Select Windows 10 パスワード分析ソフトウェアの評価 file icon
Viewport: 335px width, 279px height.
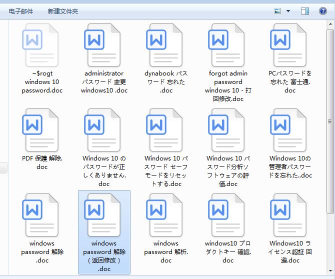[226, 130]
